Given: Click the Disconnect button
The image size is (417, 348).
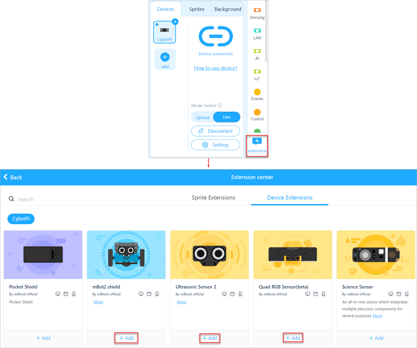Looking at the screenshot, I should click(215, 131).
